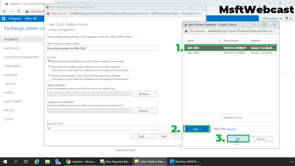
Task: Switch to Enterprise tab
Action: [15, 18]
